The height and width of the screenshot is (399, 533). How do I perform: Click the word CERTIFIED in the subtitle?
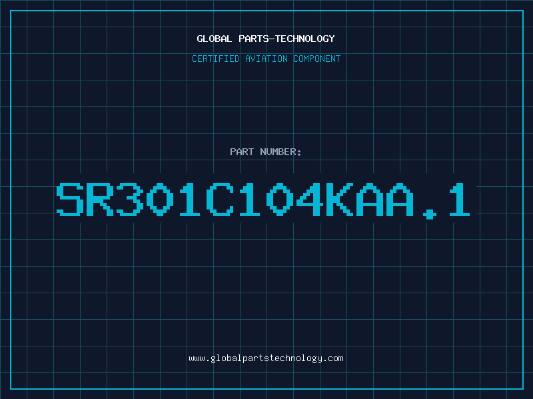point(215,59)
